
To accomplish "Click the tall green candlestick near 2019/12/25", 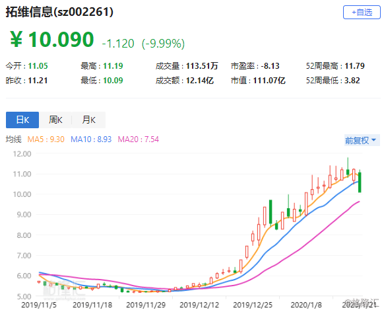I will coord(271,212).
